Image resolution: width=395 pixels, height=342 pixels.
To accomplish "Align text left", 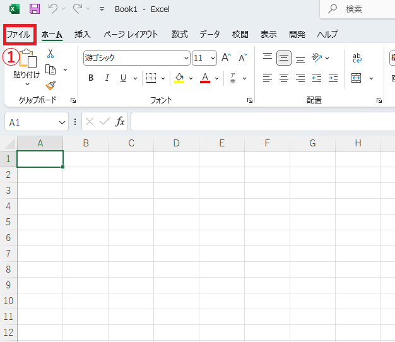I will pos(268,78).
